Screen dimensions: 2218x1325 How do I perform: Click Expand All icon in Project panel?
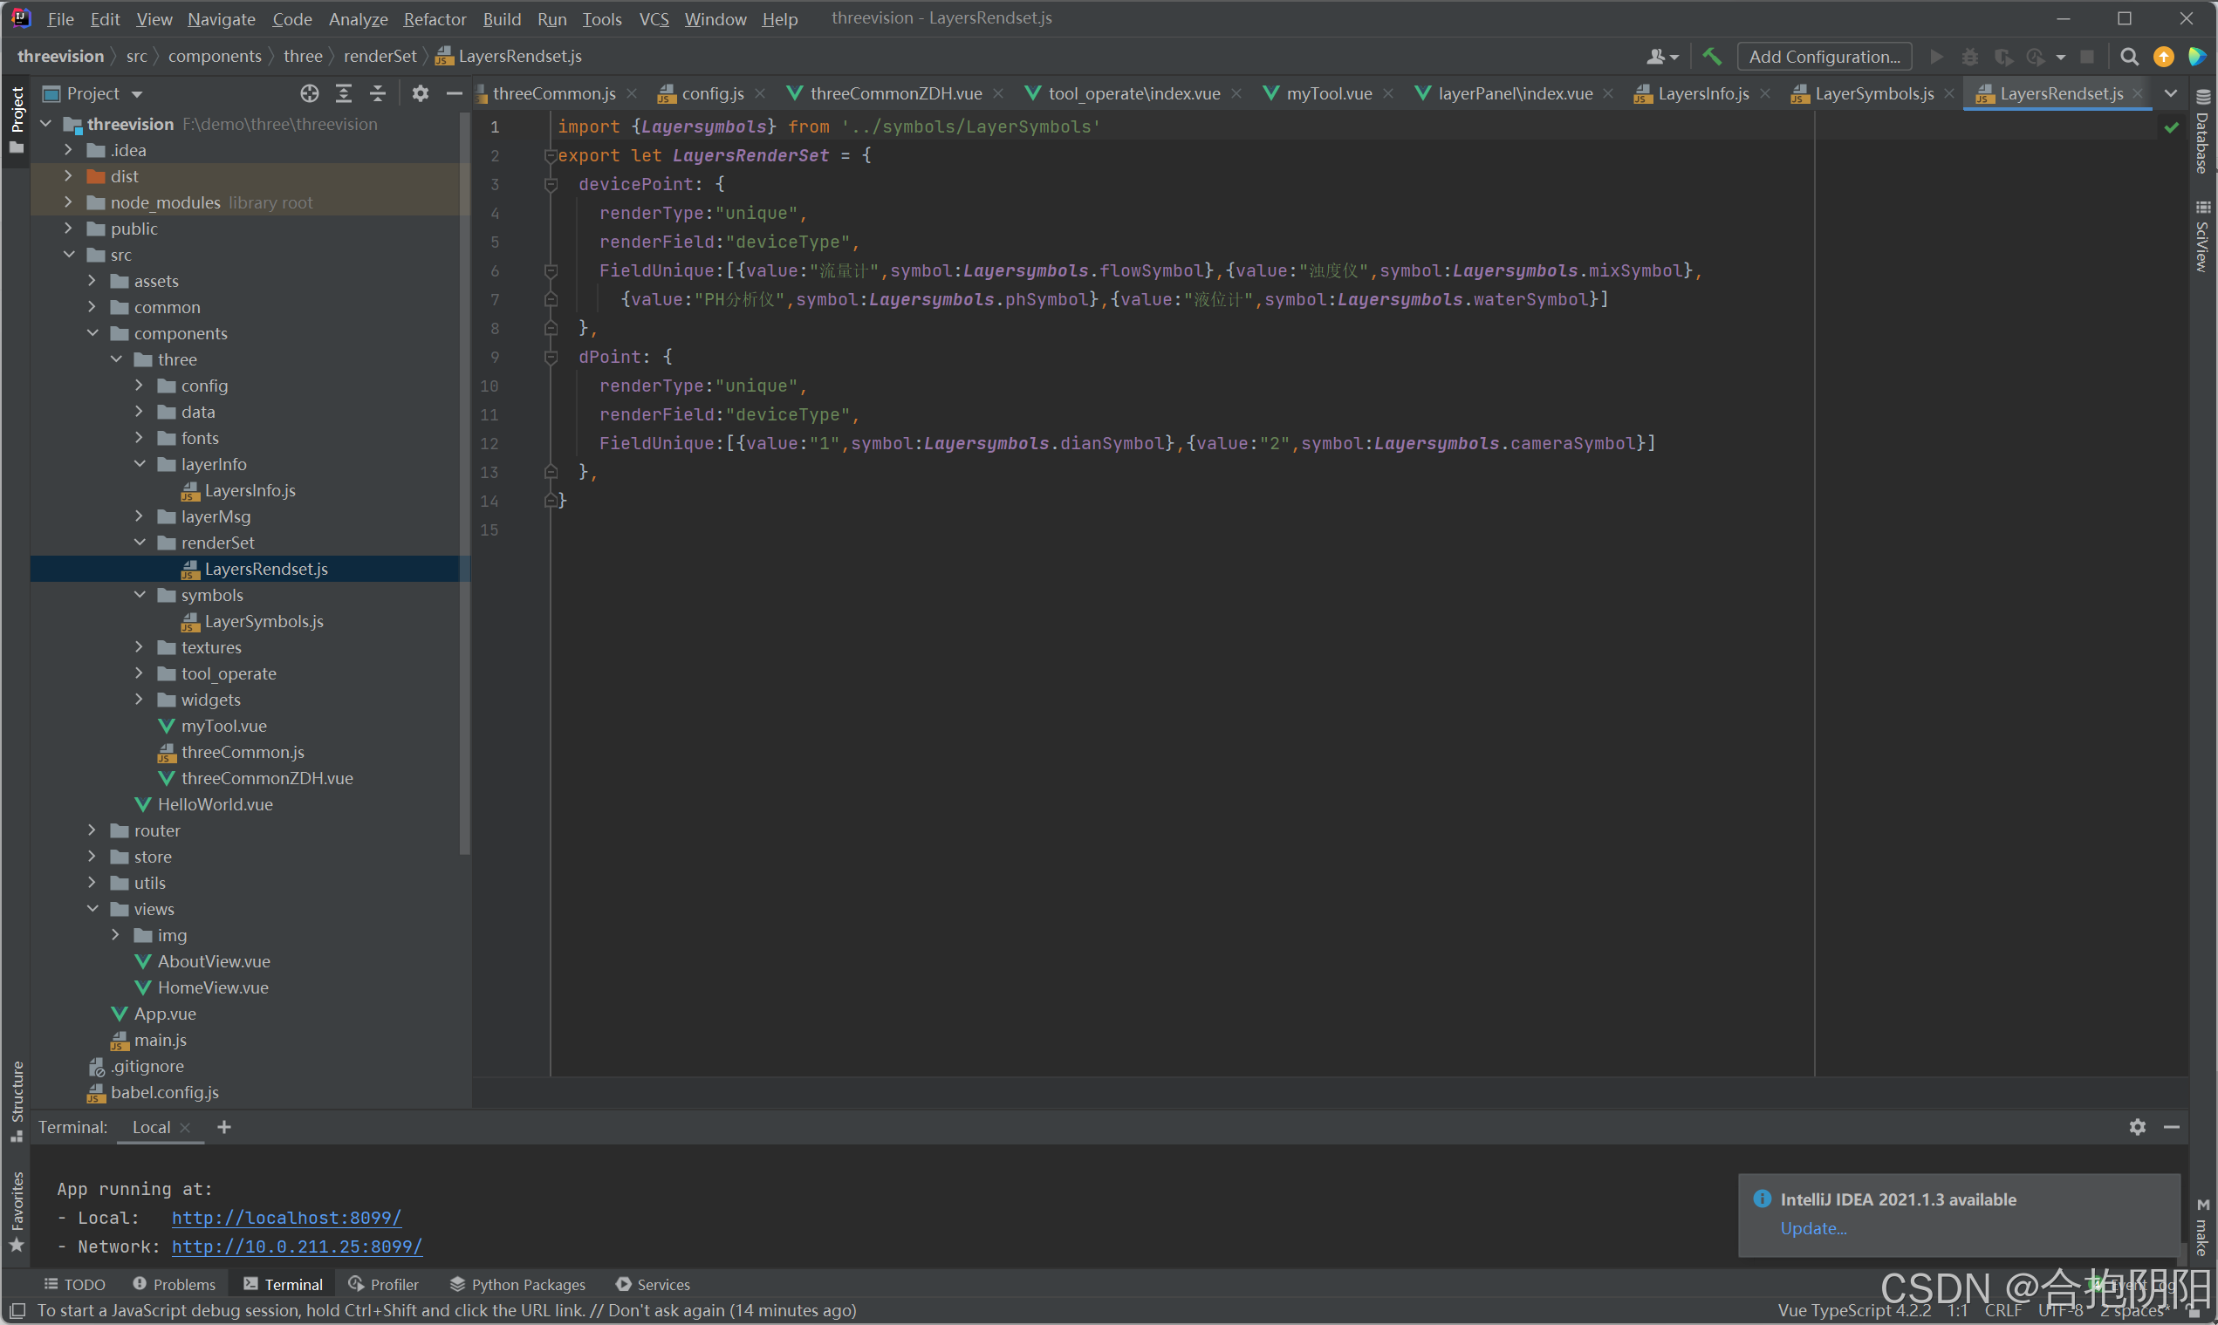coord(344,92)
